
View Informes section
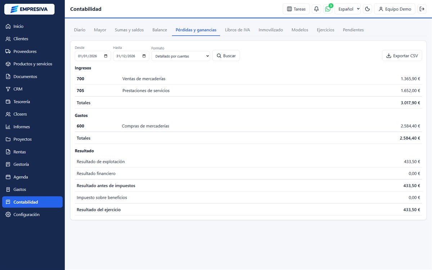(32, 127)
